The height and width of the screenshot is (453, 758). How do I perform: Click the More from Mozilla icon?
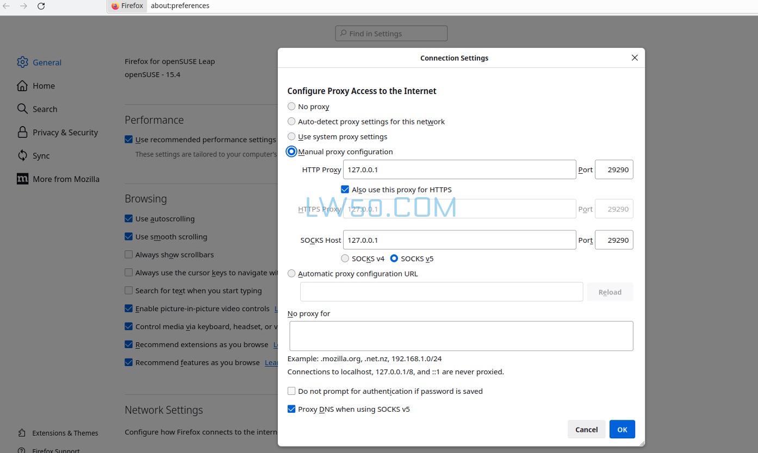22,179
